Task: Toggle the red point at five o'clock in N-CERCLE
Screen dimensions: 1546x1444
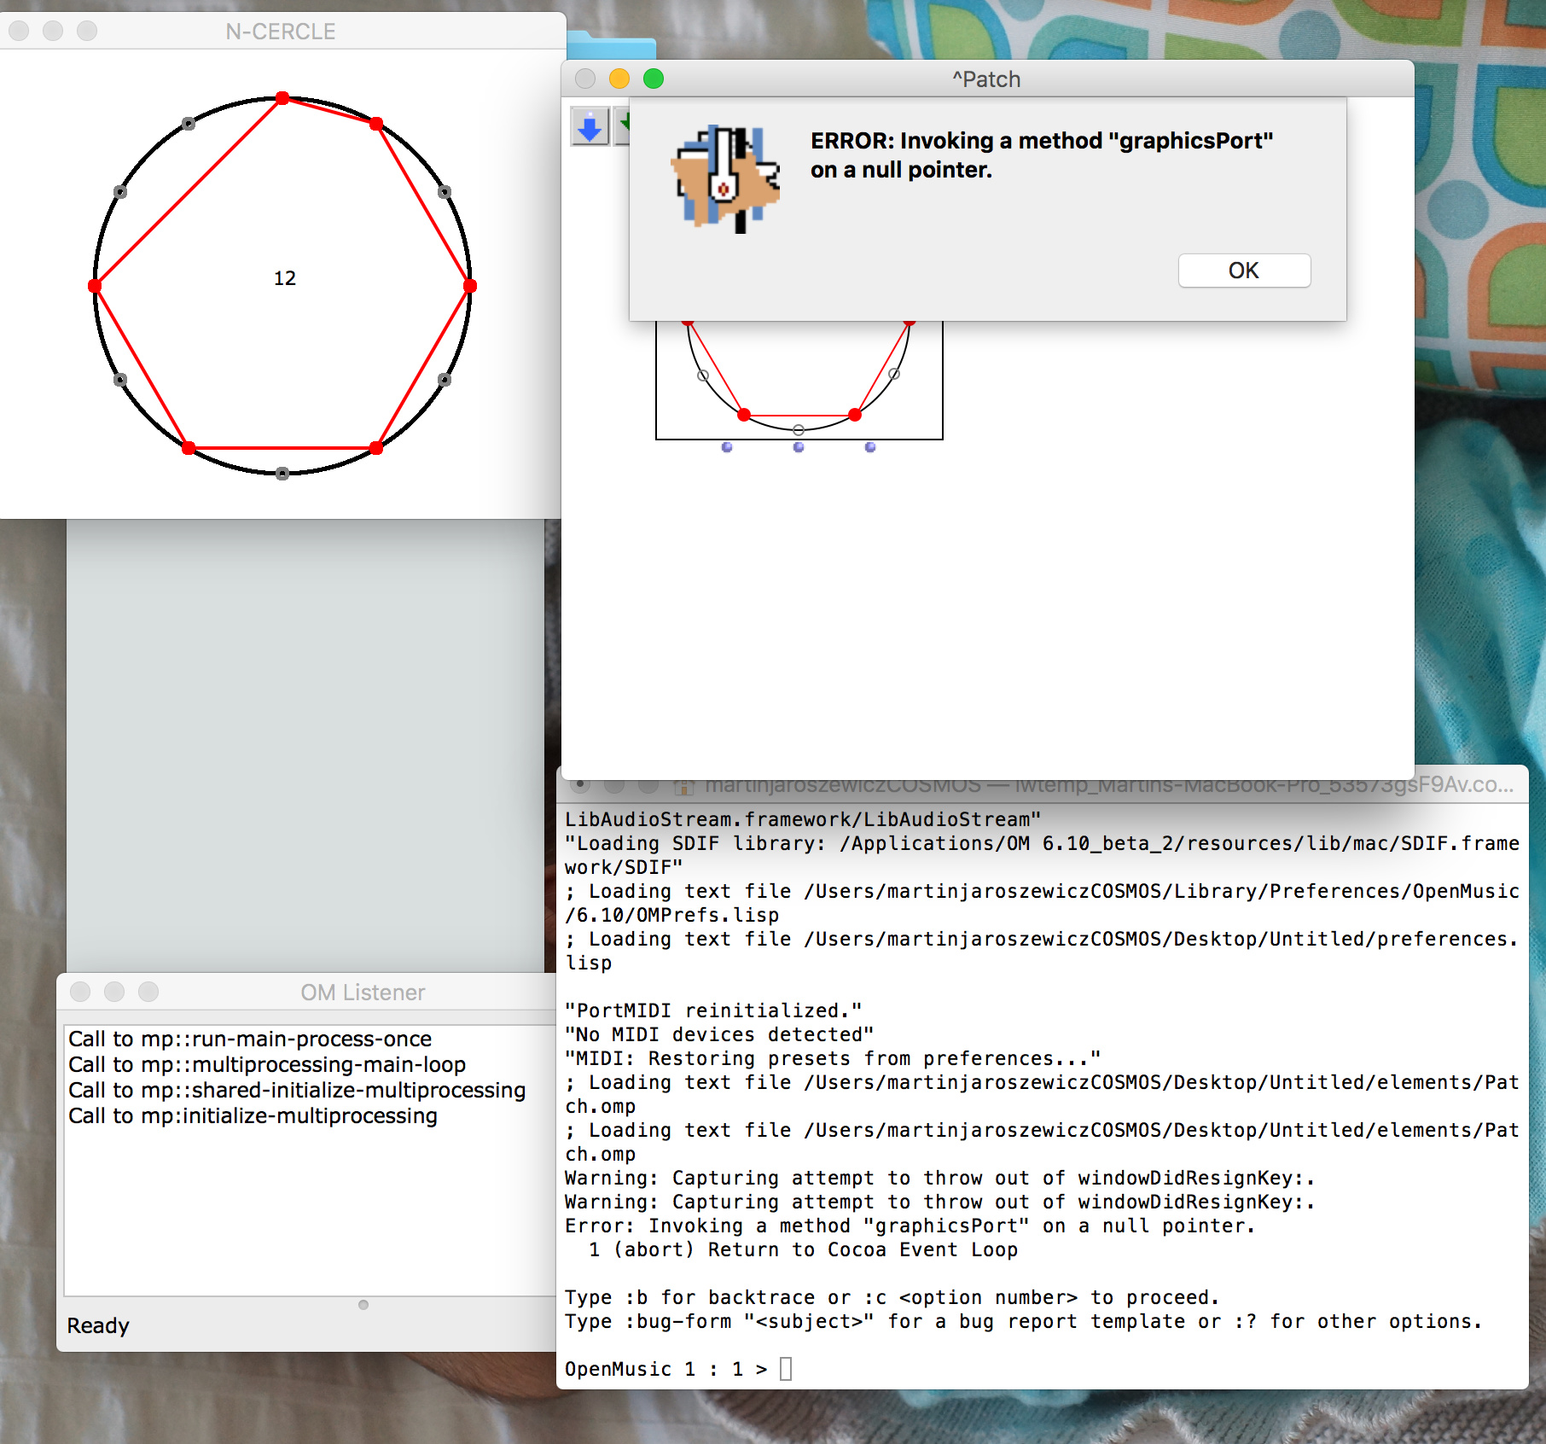Action: (376, 448)
